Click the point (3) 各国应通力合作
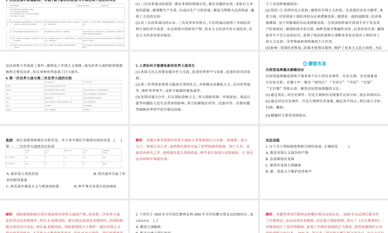This screenshot has height=233, width=388. pos(193,97)
